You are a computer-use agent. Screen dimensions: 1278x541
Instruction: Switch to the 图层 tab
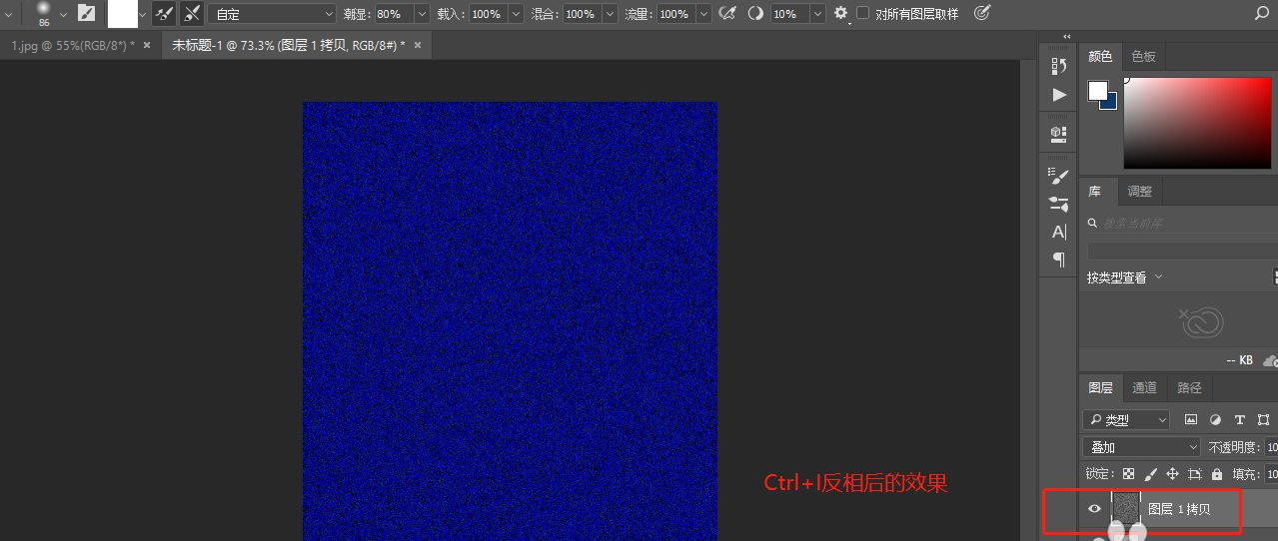tap(1100, 387)
